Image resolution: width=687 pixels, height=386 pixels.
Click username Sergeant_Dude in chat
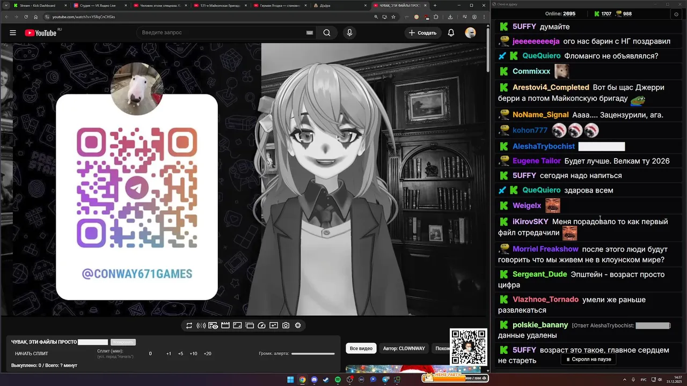(x=539, y=274)
